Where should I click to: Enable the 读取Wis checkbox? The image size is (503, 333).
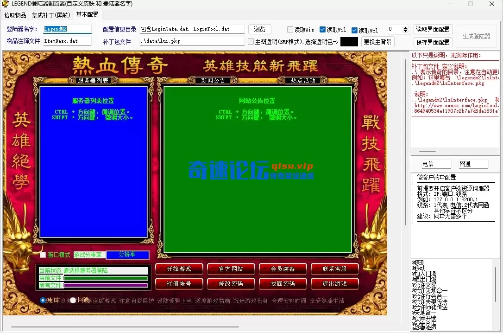(x=290, y=30)
